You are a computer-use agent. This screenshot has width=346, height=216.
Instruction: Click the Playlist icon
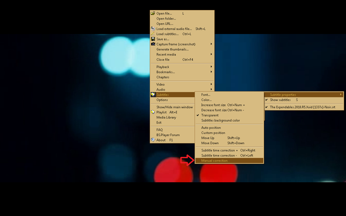(153, 112)
